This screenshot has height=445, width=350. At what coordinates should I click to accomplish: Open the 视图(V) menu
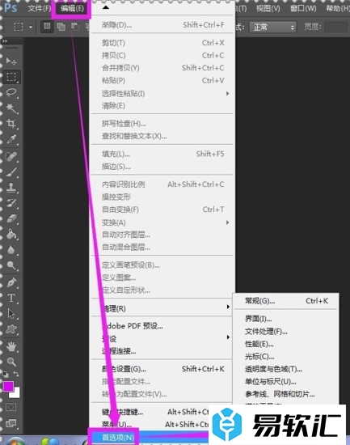(x=268, y=8)
